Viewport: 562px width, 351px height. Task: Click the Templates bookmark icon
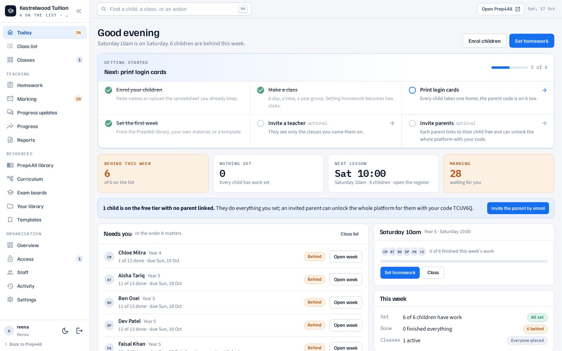tap(10, 220)
